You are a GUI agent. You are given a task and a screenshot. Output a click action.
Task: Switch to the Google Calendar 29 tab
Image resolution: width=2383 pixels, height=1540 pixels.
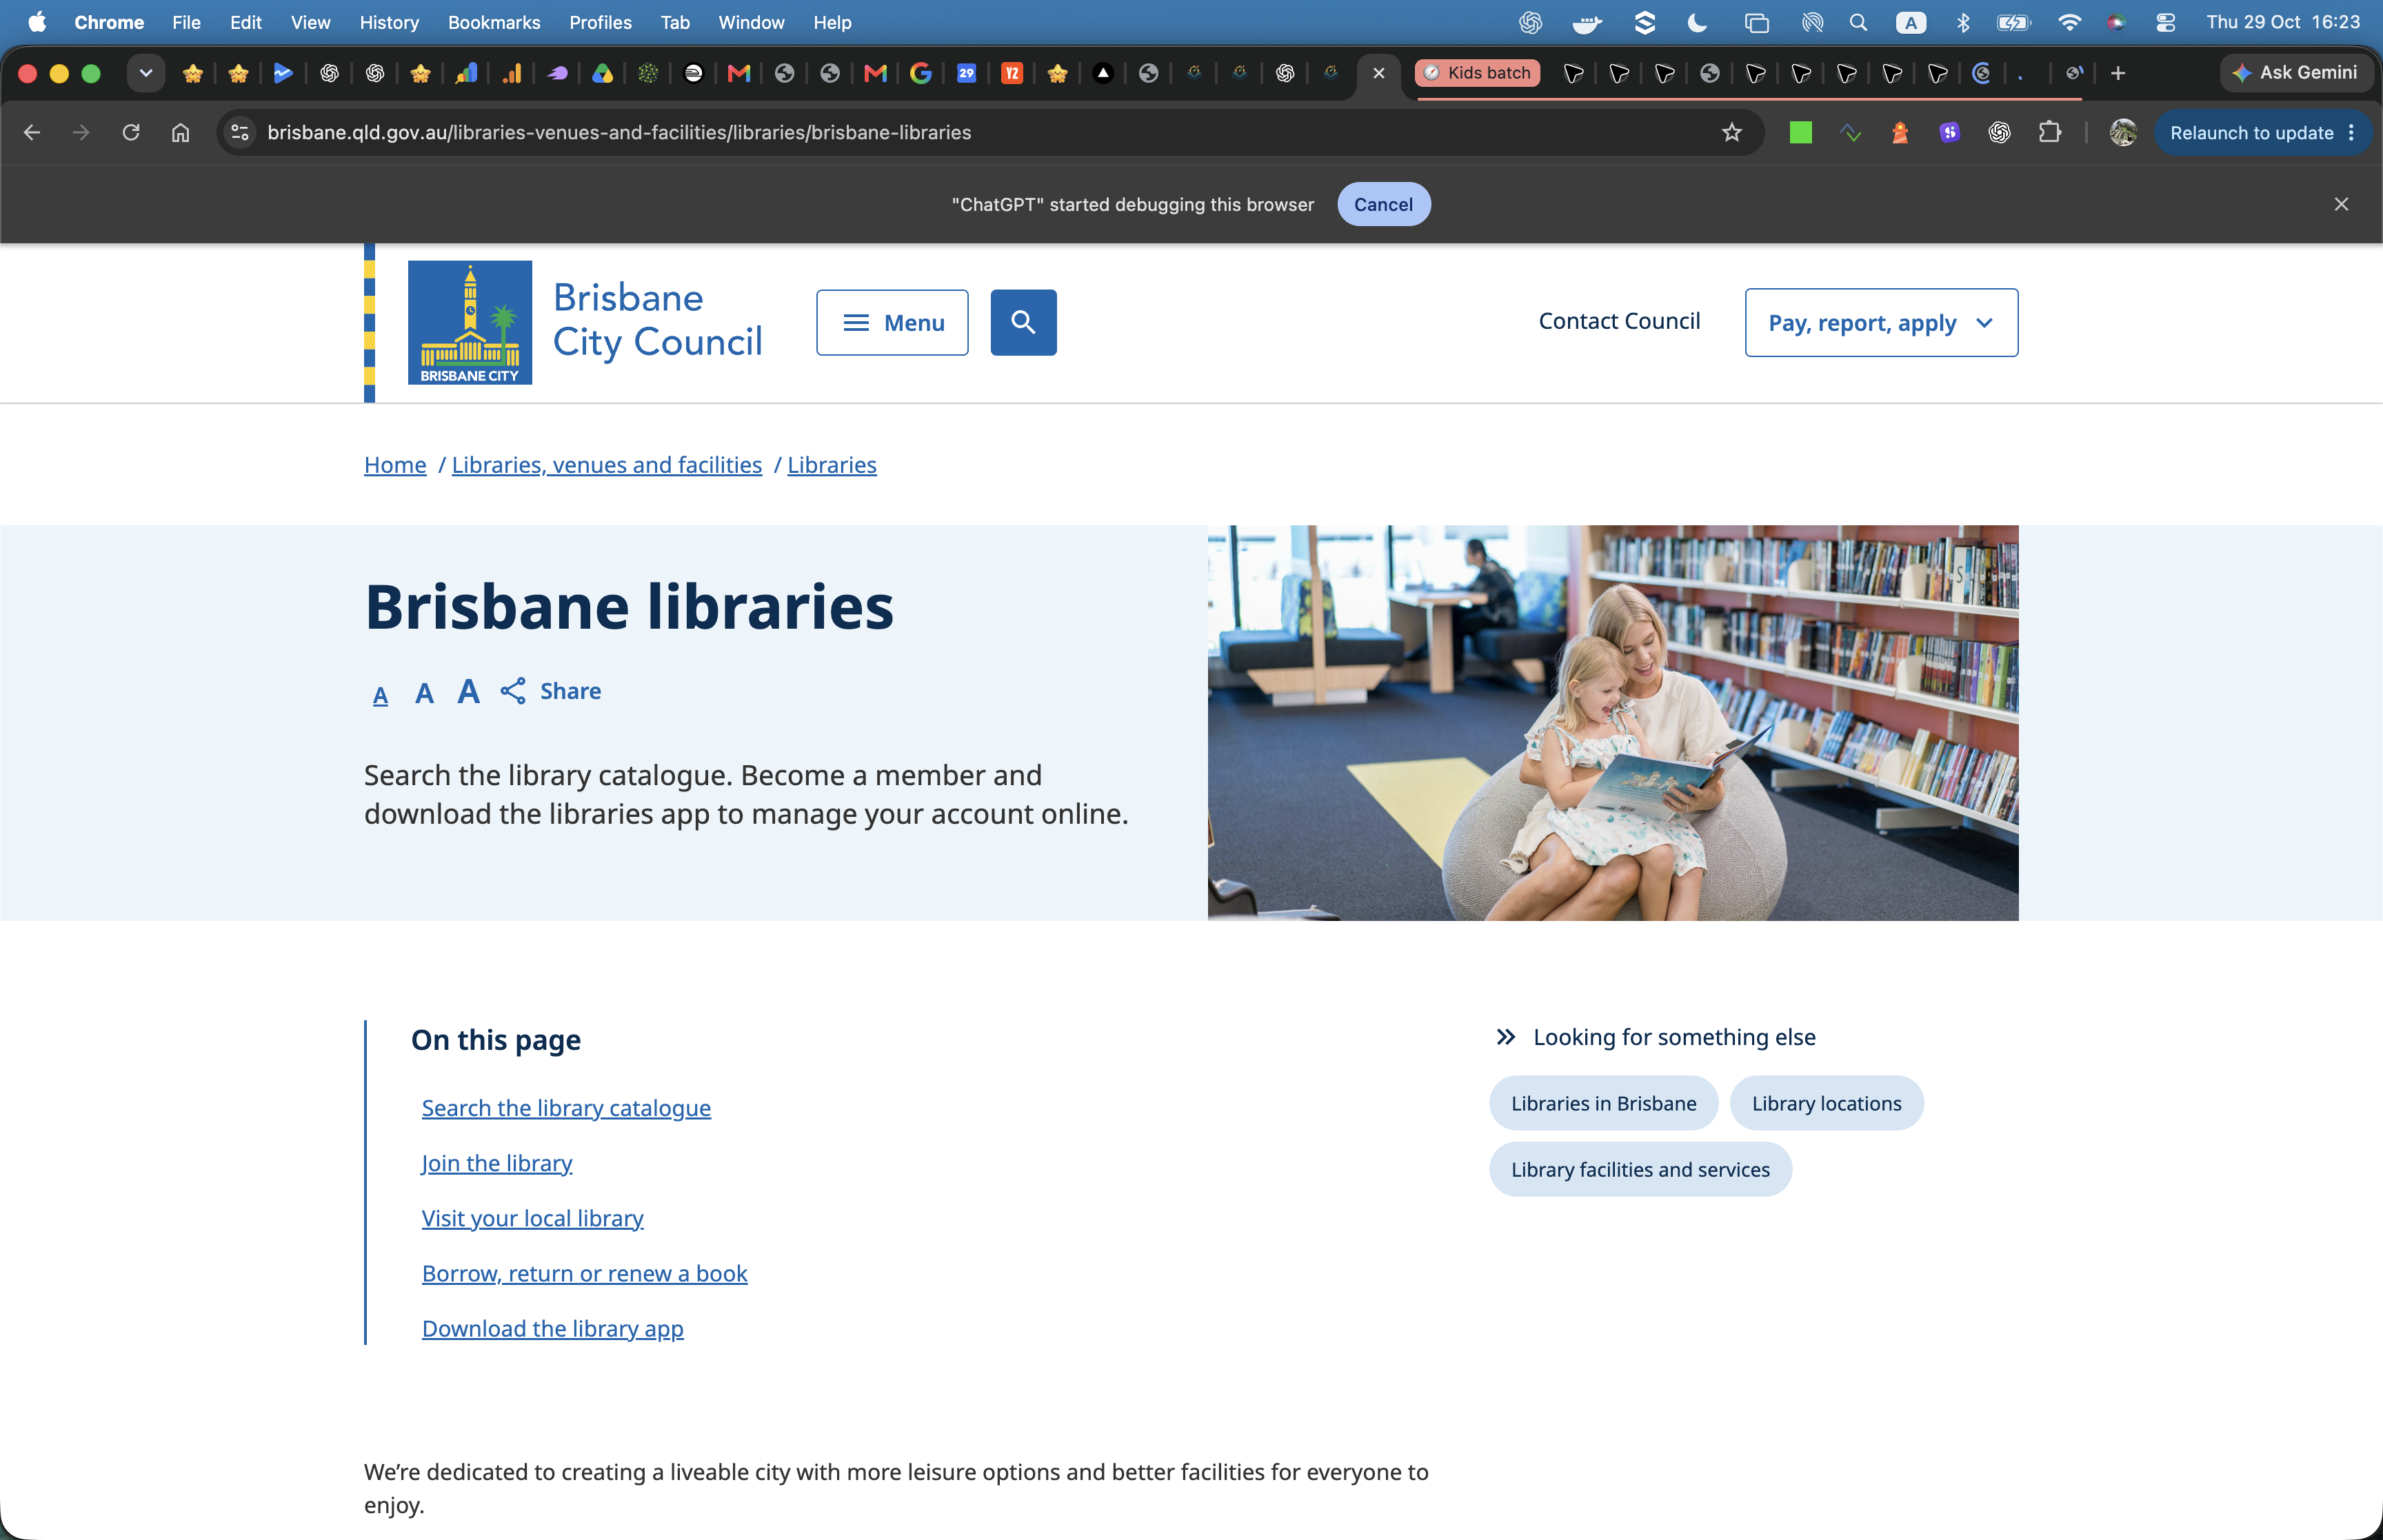(x=966, y=72)
